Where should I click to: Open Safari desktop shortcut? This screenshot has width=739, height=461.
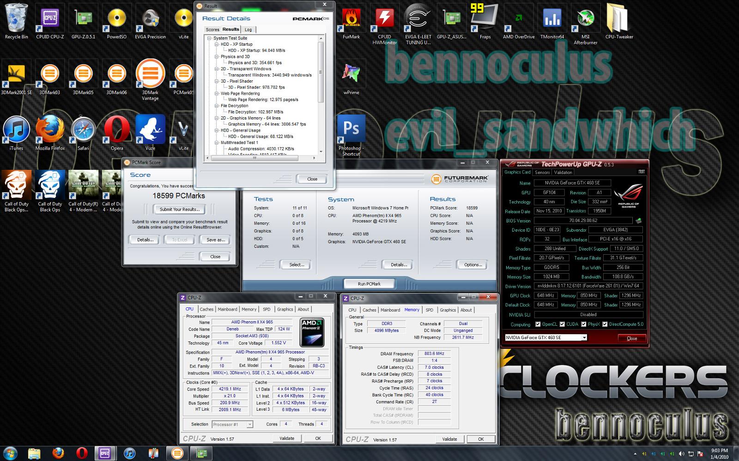tap(83, 134)
